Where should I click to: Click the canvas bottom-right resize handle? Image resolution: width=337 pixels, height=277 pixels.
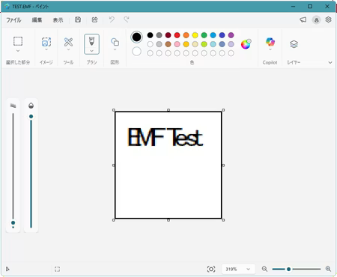pos(223,220)
